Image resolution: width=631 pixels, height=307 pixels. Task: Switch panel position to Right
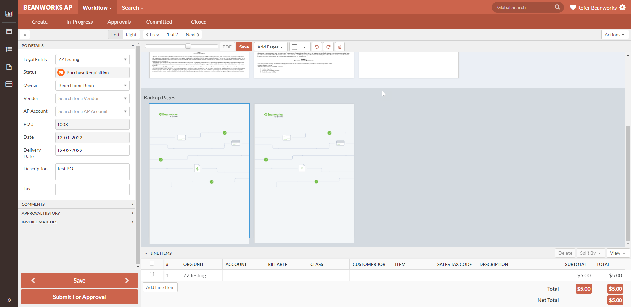pos(131,35)
